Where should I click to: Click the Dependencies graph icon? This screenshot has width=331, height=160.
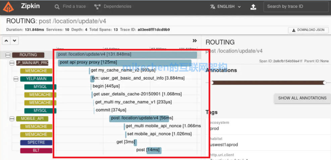coord(97,7)
